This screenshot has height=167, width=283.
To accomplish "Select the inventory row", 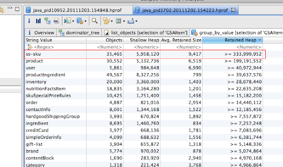I will tap(144, 82).
